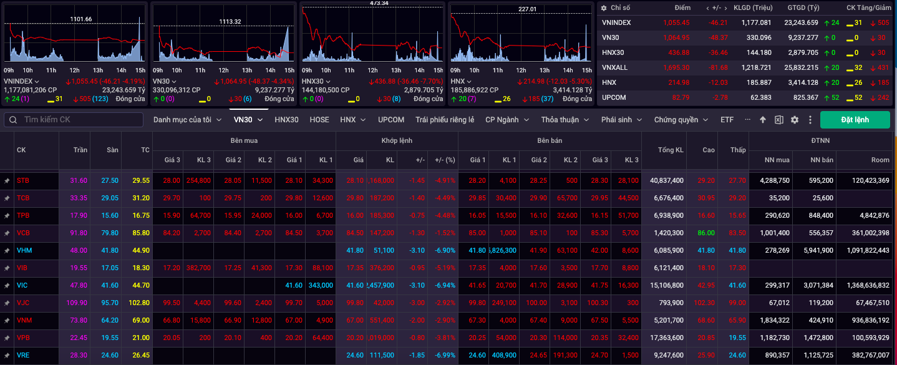The image size is (897, 365).
Task: Switch to the UPCOM tab
Action: [x=391, y=120]
